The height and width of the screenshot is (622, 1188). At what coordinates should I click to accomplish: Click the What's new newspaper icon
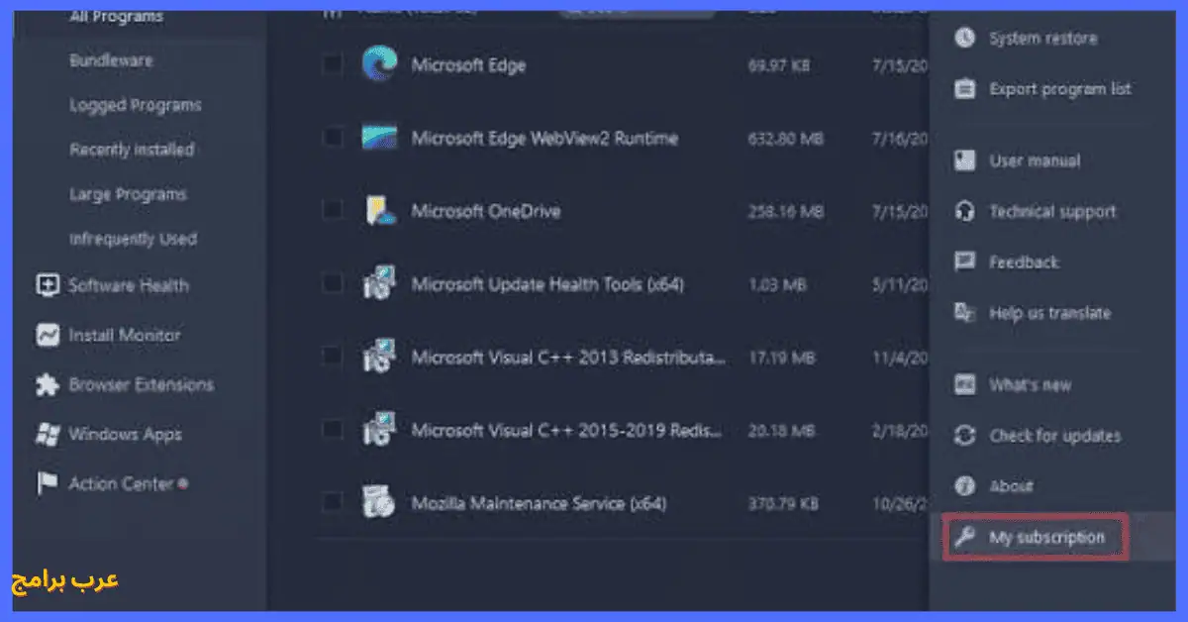point(964,385)
